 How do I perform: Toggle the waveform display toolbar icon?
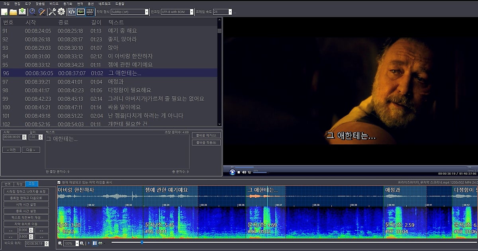pyautogui.click(x=81, y=12)
